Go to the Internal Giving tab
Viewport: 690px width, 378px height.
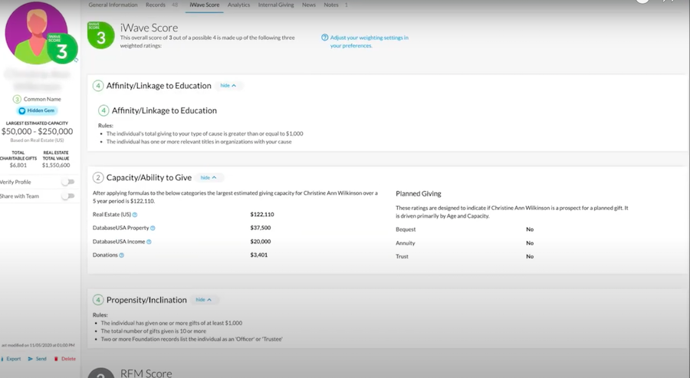click(276, 5)
